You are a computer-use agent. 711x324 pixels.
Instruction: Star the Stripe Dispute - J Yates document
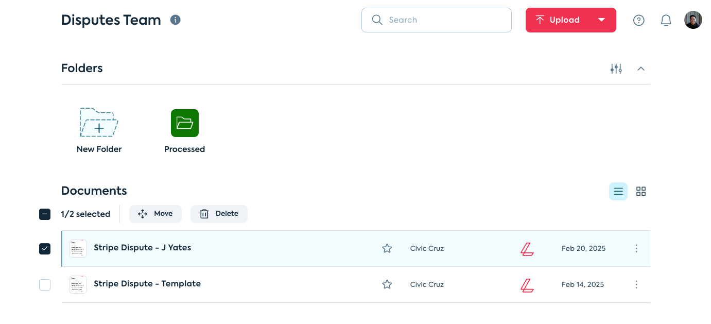(387, 248)
